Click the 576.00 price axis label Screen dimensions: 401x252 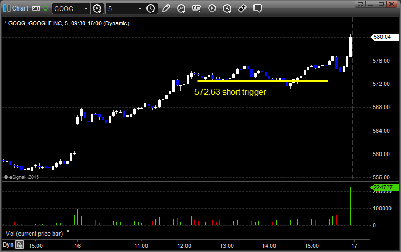pyautogui.click(x=381, y=61)
